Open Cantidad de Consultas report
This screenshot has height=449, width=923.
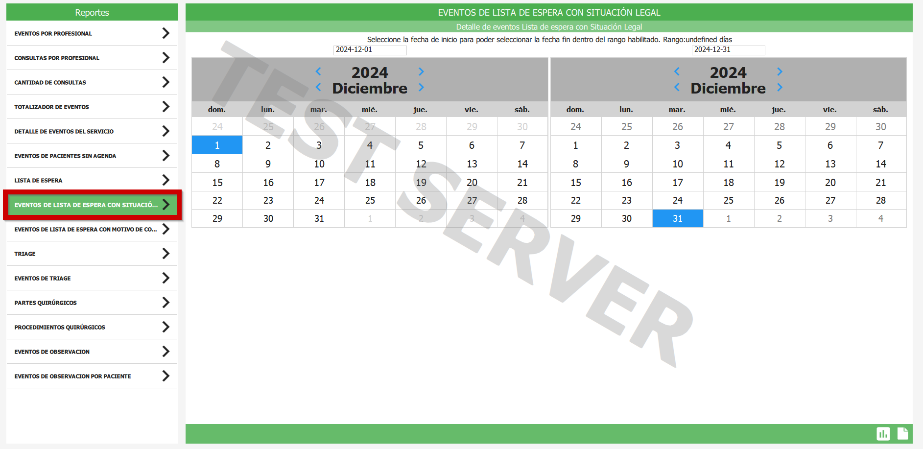(x=50, y=82)
